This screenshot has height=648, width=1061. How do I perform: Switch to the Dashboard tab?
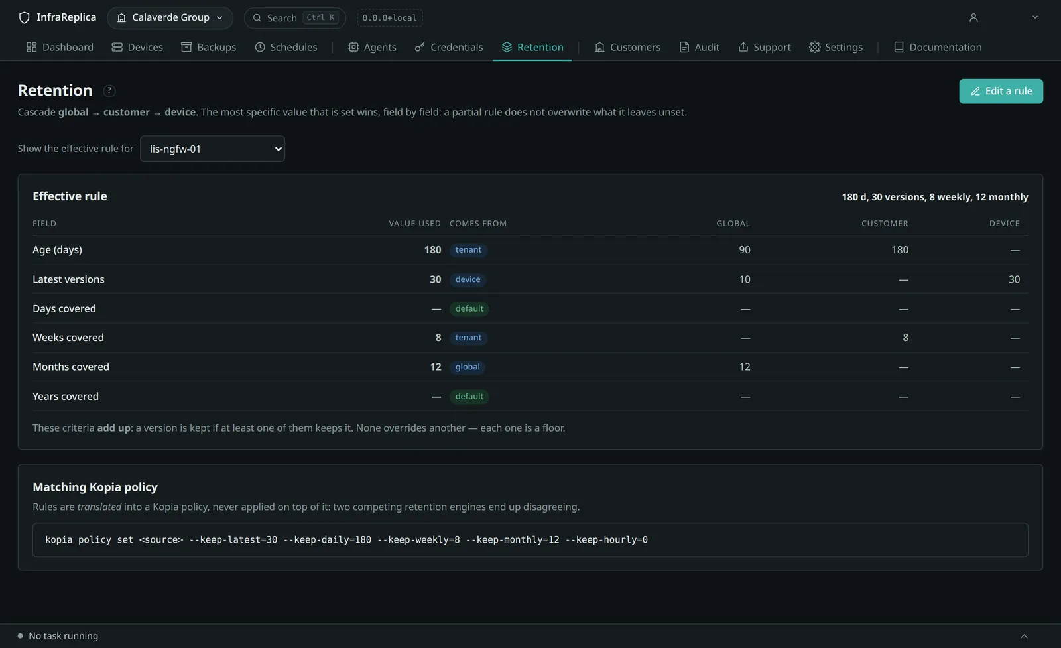click(x=60, y=47)
